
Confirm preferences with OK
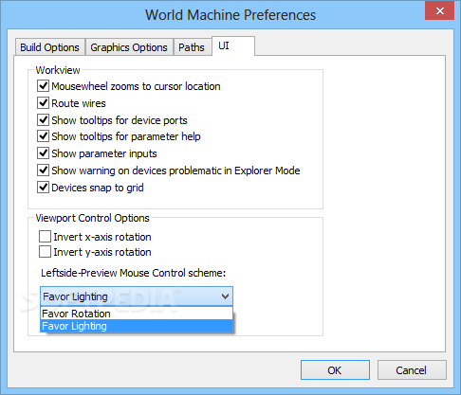[x=335, y=370]
